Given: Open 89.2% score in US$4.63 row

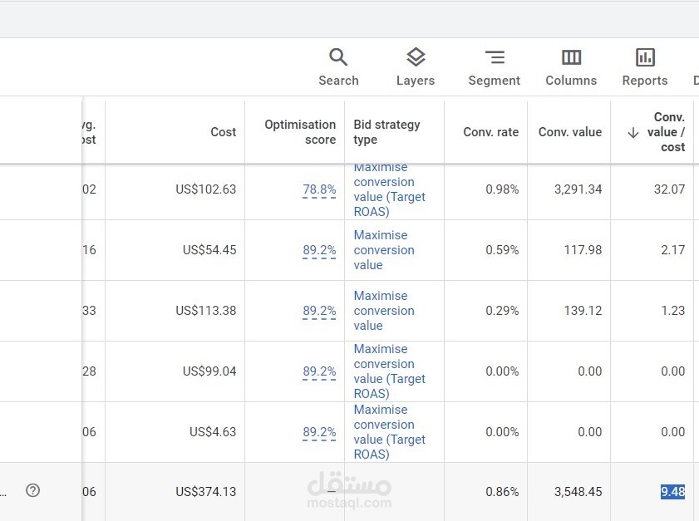Looking at the screenshot, I should click(319, 432).
